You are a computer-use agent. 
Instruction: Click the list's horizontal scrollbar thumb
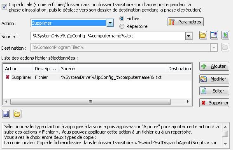pos(91,102)
